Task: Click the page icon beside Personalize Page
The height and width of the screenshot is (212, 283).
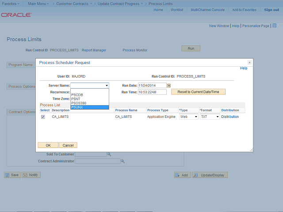Action: pyautogui.click(x=274, y=26)
